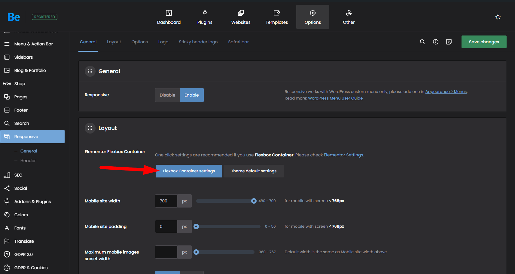Go to Plugins section
The height and width of the screenshot is (274, 515).
tap(205, 17)
